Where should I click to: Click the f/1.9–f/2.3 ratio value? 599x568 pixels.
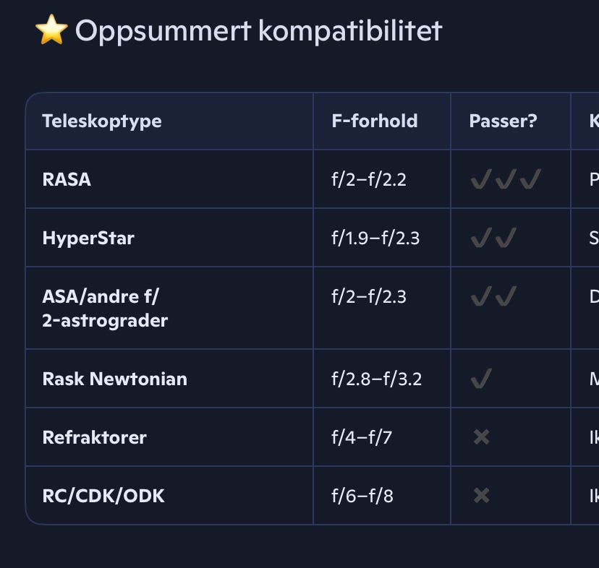[x=376, y=238]
